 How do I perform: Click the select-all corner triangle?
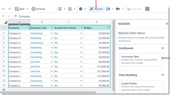point(6,22)
